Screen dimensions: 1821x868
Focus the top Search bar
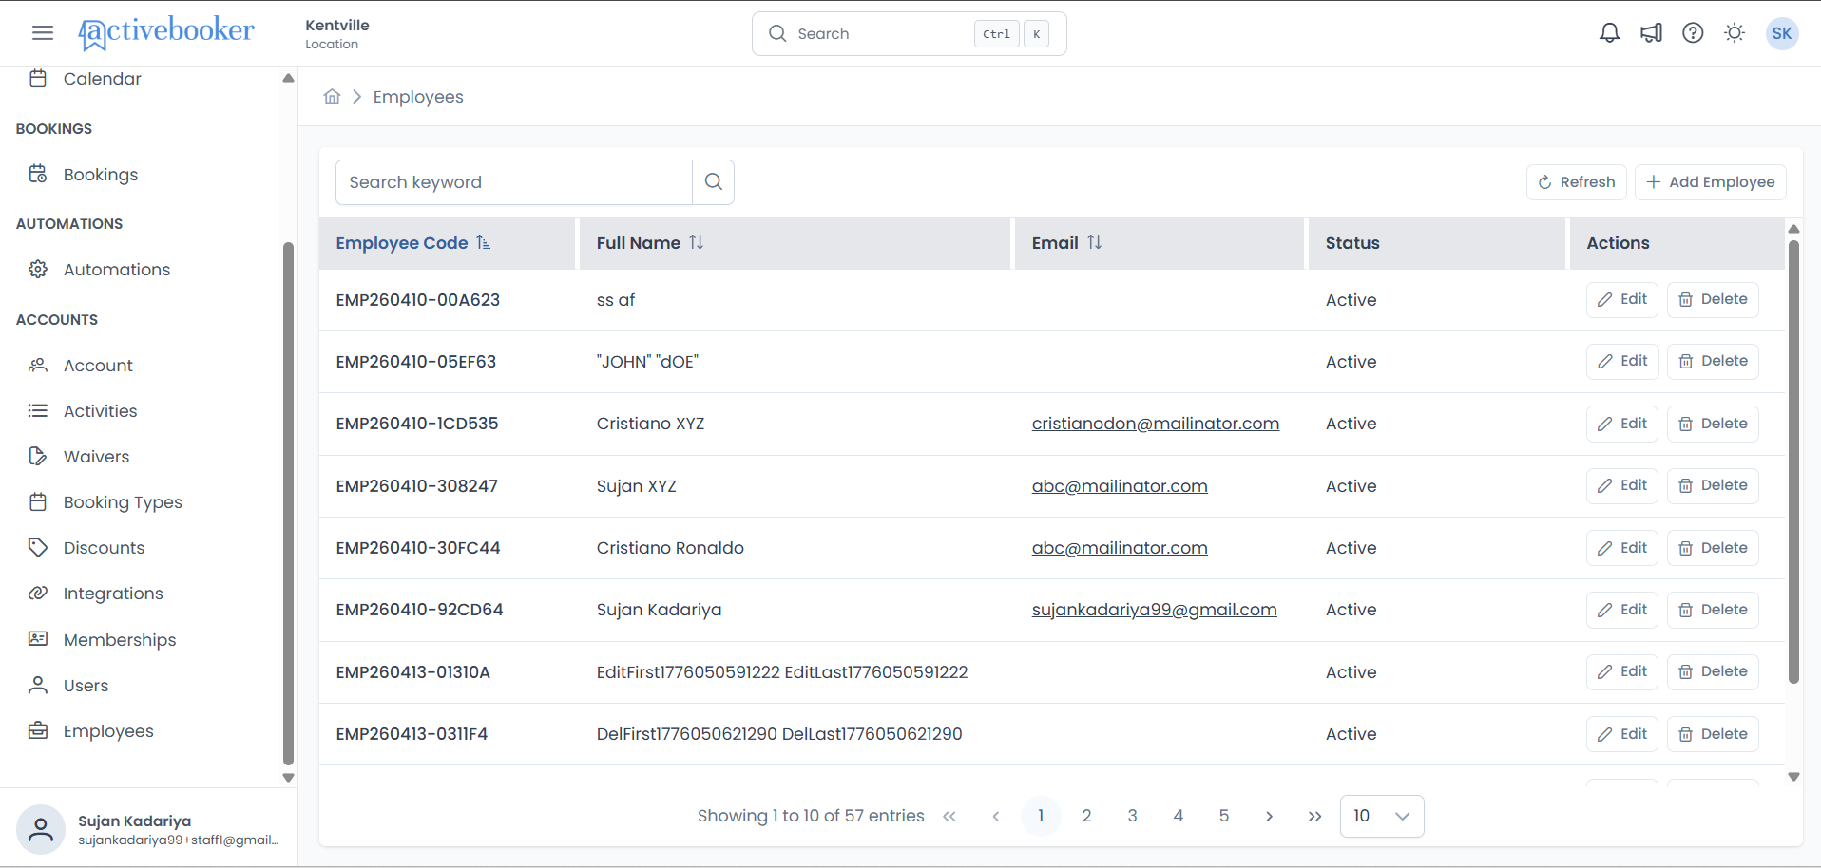point(910,34)
